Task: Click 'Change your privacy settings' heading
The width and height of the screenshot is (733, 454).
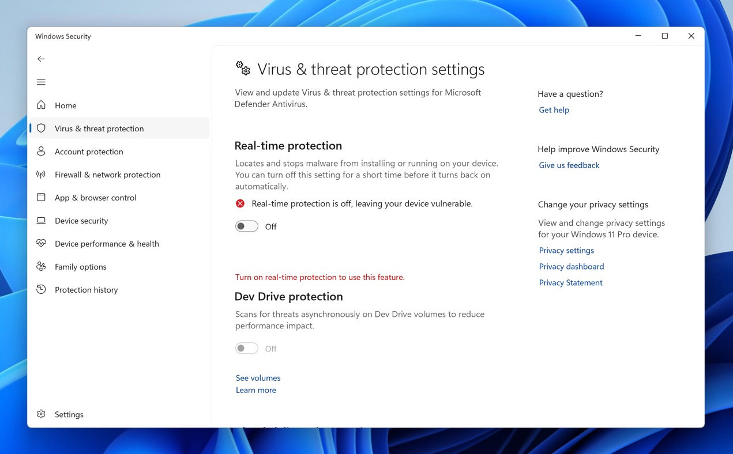Action: [593, 205]
